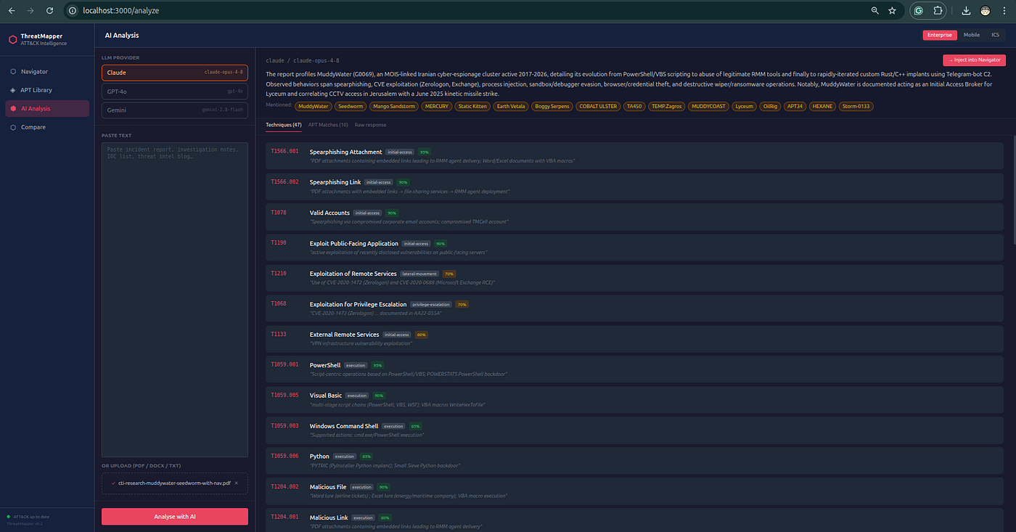Click the Mango Sandstorm mentioned tag

(x=393, y=106)
